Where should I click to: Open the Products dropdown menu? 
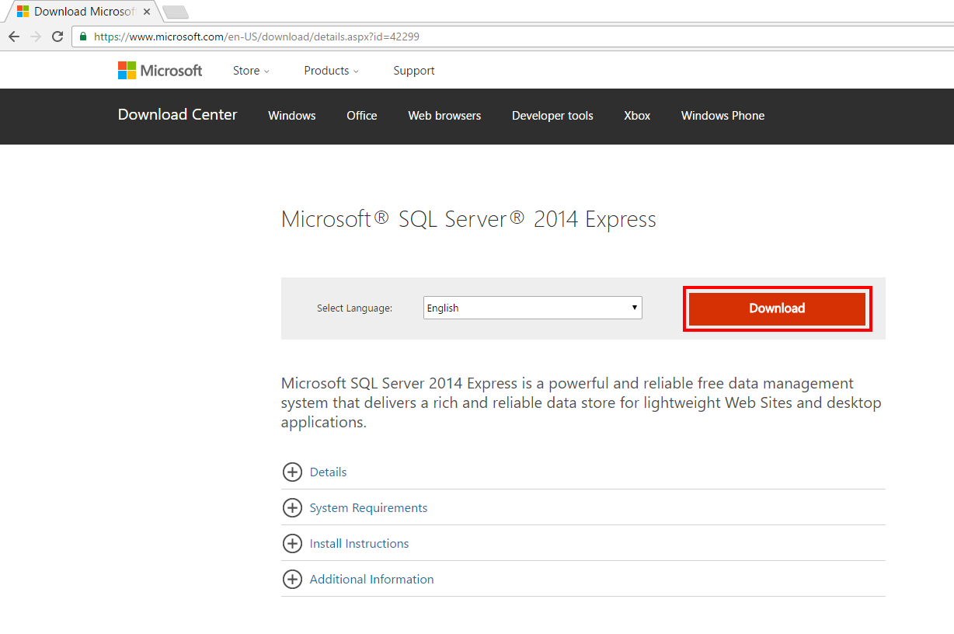click(x=331, y=70)
